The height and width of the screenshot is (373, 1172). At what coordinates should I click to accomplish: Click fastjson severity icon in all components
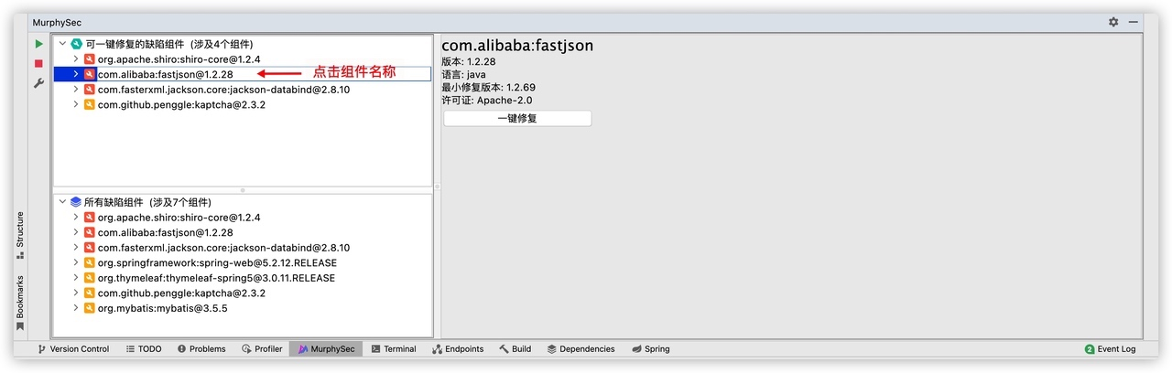(90, 232)
